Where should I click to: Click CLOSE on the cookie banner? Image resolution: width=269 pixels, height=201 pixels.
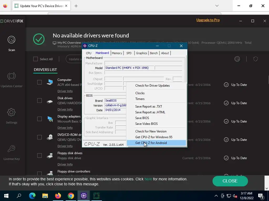click(230, 181)
